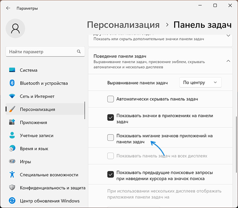Viewport: 238px width, 208px height.
Task: Click the Персонализация breadcrumb link
Action: pyautogui.click(x=123, y=25)
